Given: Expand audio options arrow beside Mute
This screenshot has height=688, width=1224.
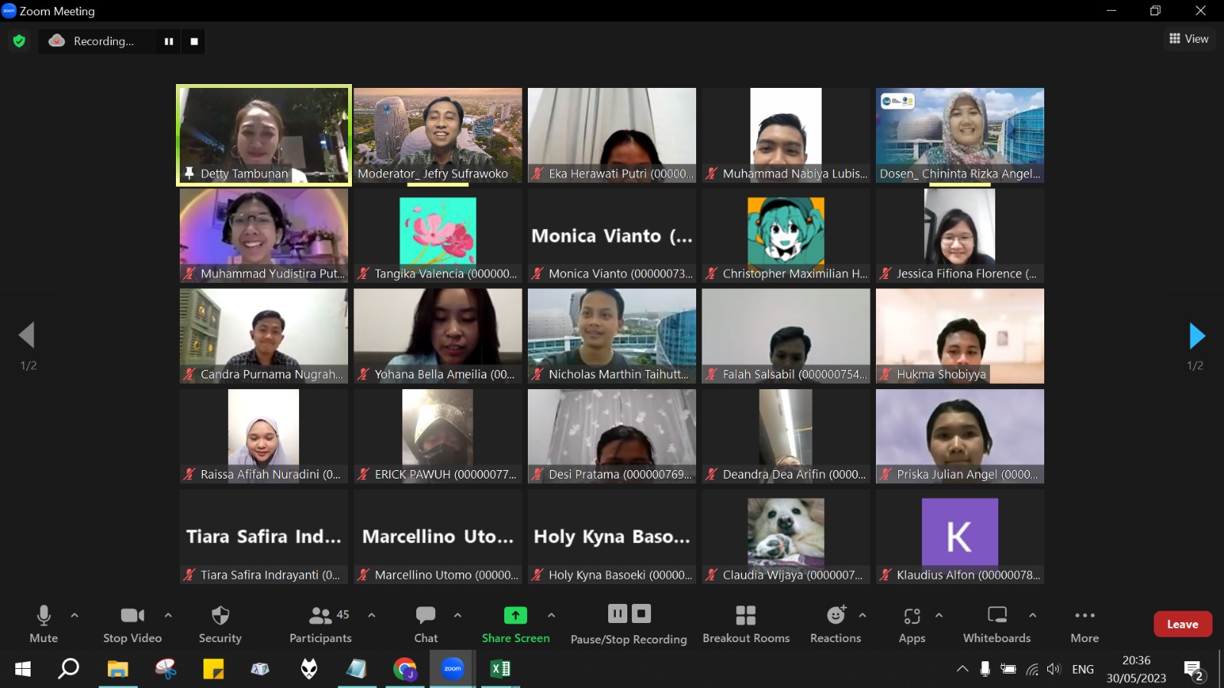Looking at the screenshot, I should [x=74, y=615].
